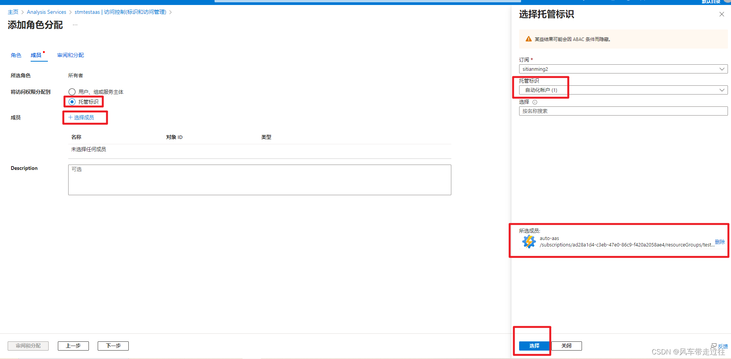
Task: Click the greyed 审阅和分配 bottom button
Action: point(28,346)
